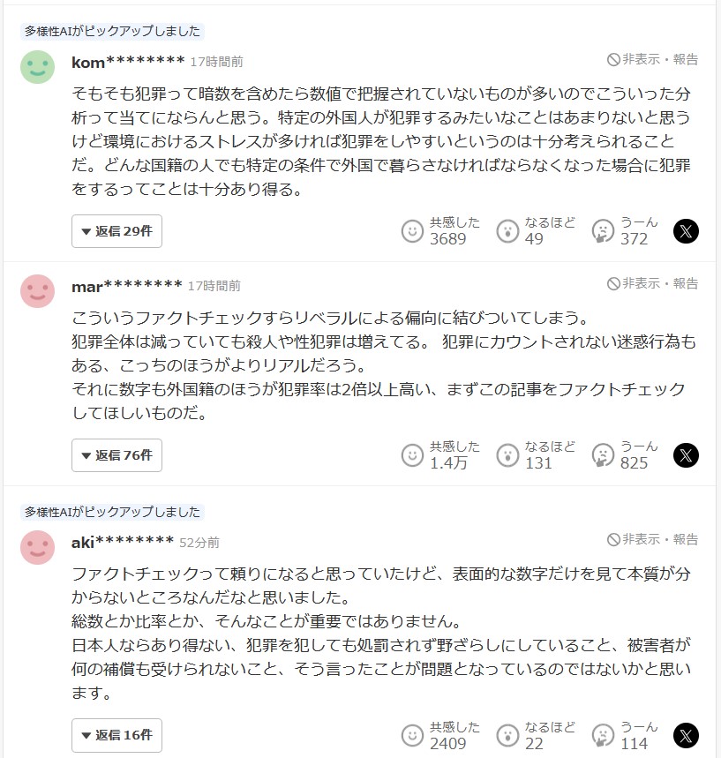Share mar's comment on X

point(686,455)
